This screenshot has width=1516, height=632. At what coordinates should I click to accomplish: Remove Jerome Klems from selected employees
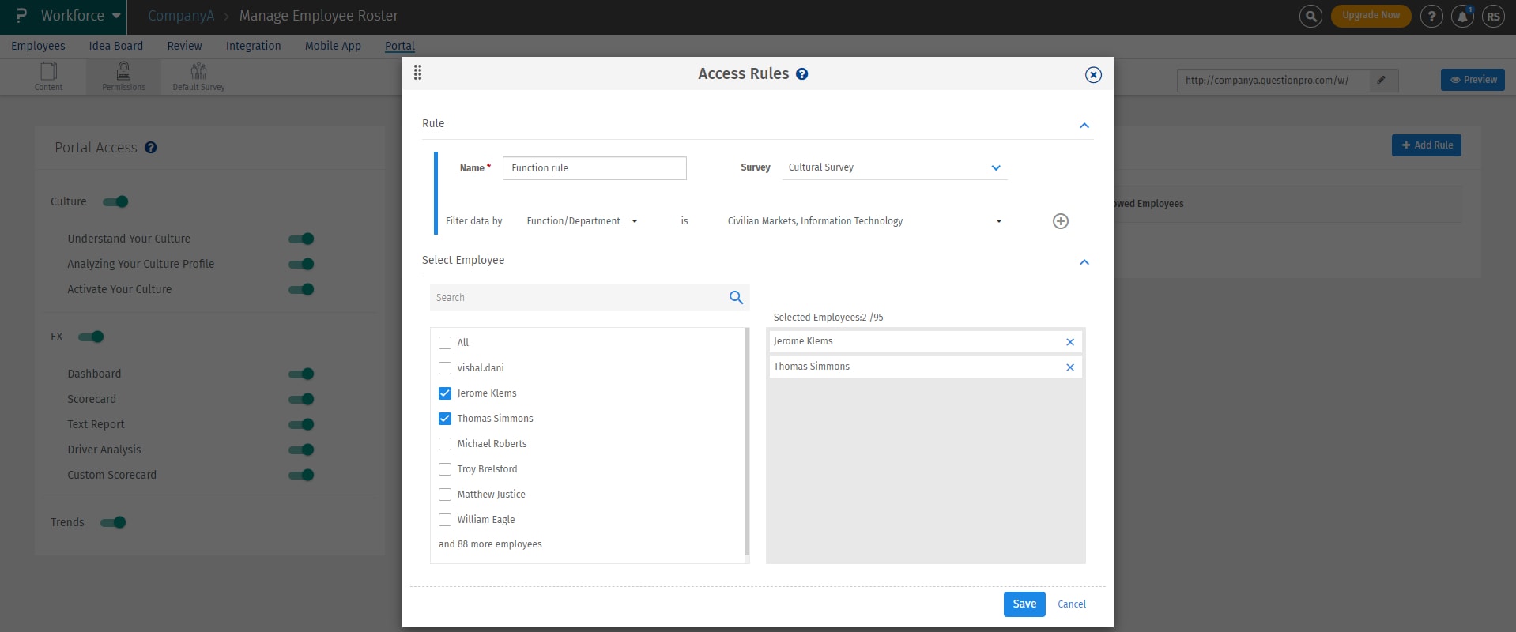[x=1069, y=342]
